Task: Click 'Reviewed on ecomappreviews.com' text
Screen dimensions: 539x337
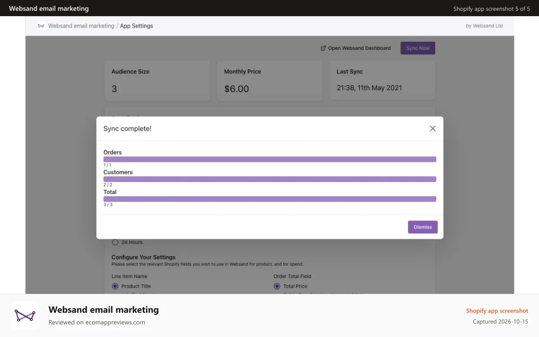Action: [x=97, y=322]
